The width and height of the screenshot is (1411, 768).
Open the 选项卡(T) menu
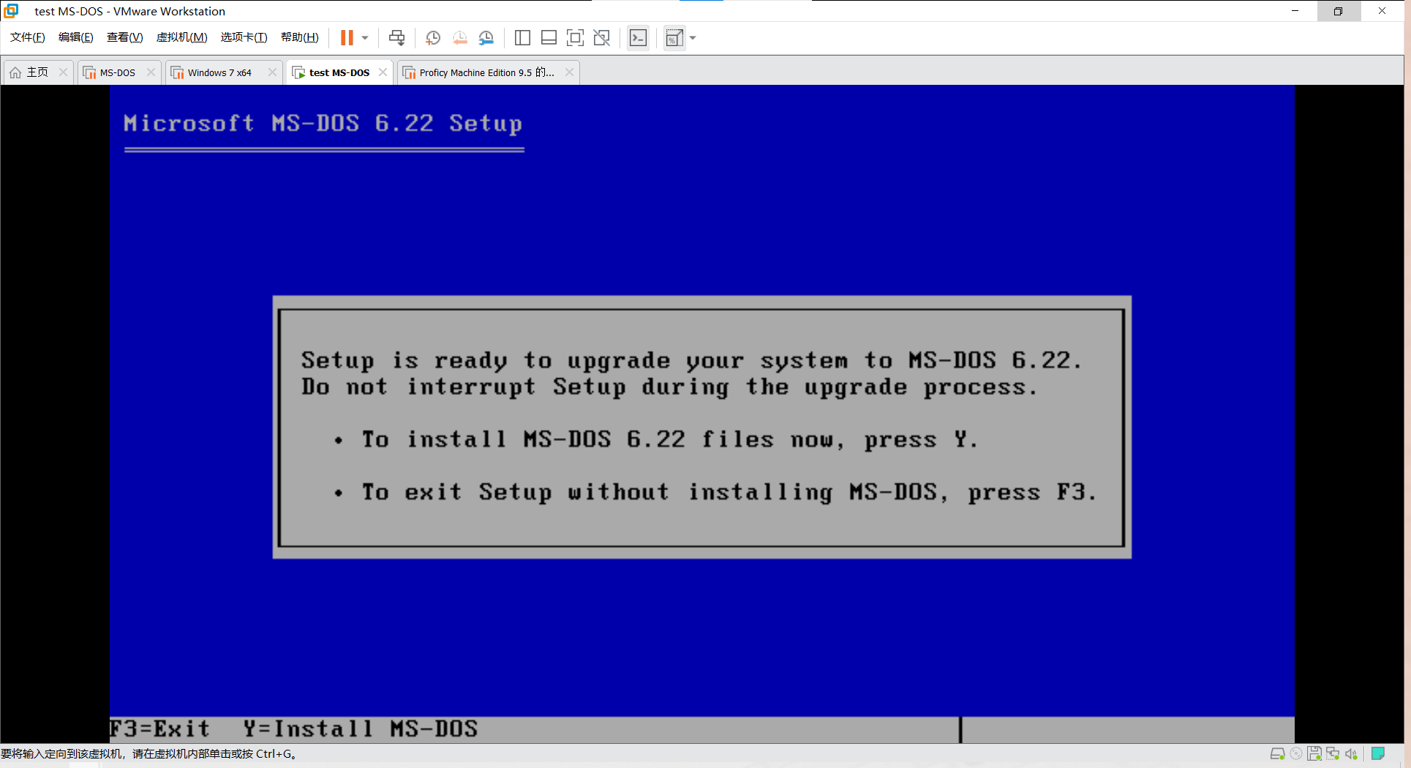point(244,37)
